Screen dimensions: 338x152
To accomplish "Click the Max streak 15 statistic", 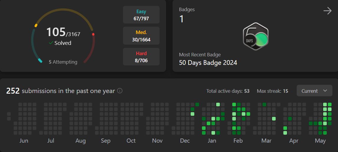I will [x=273, y=91].
